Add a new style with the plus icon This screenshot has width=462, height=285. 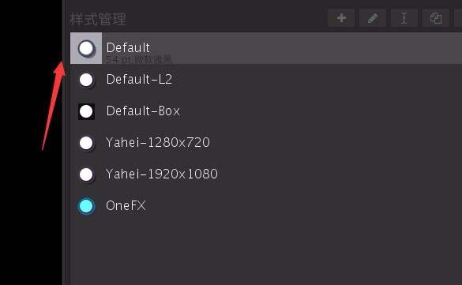tap(341, 18)
